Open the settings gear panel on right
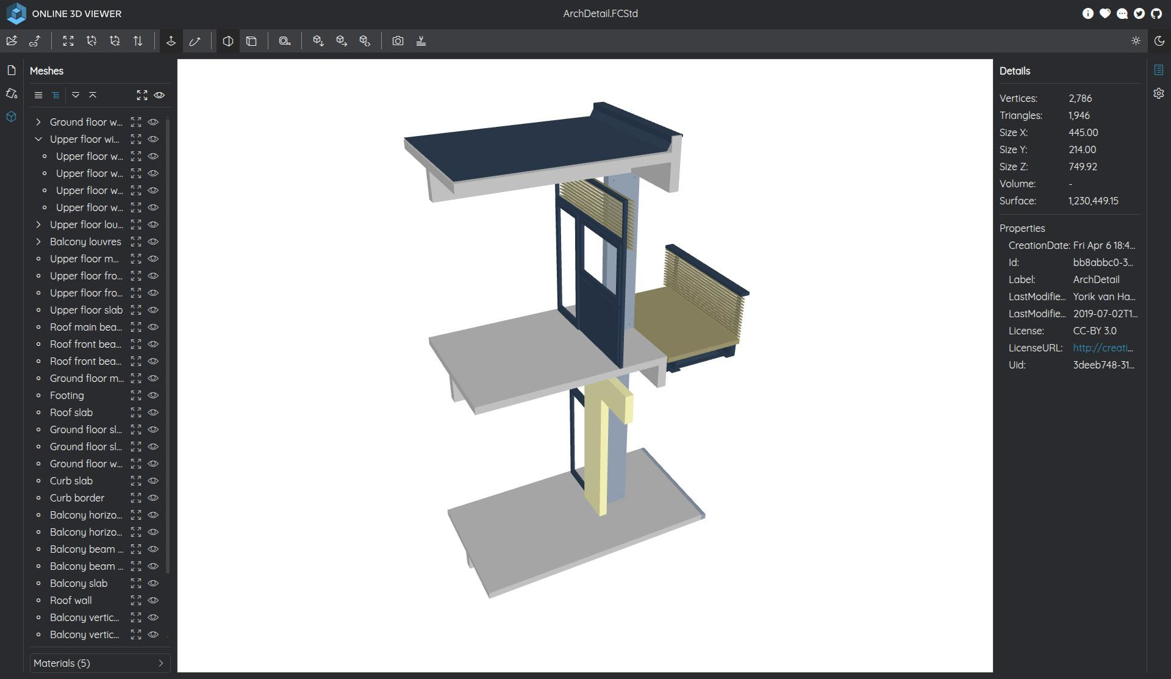 click(1159, 93)
